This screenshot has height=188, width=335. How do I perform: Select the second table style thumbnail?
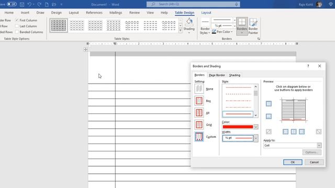coord(77,26)
